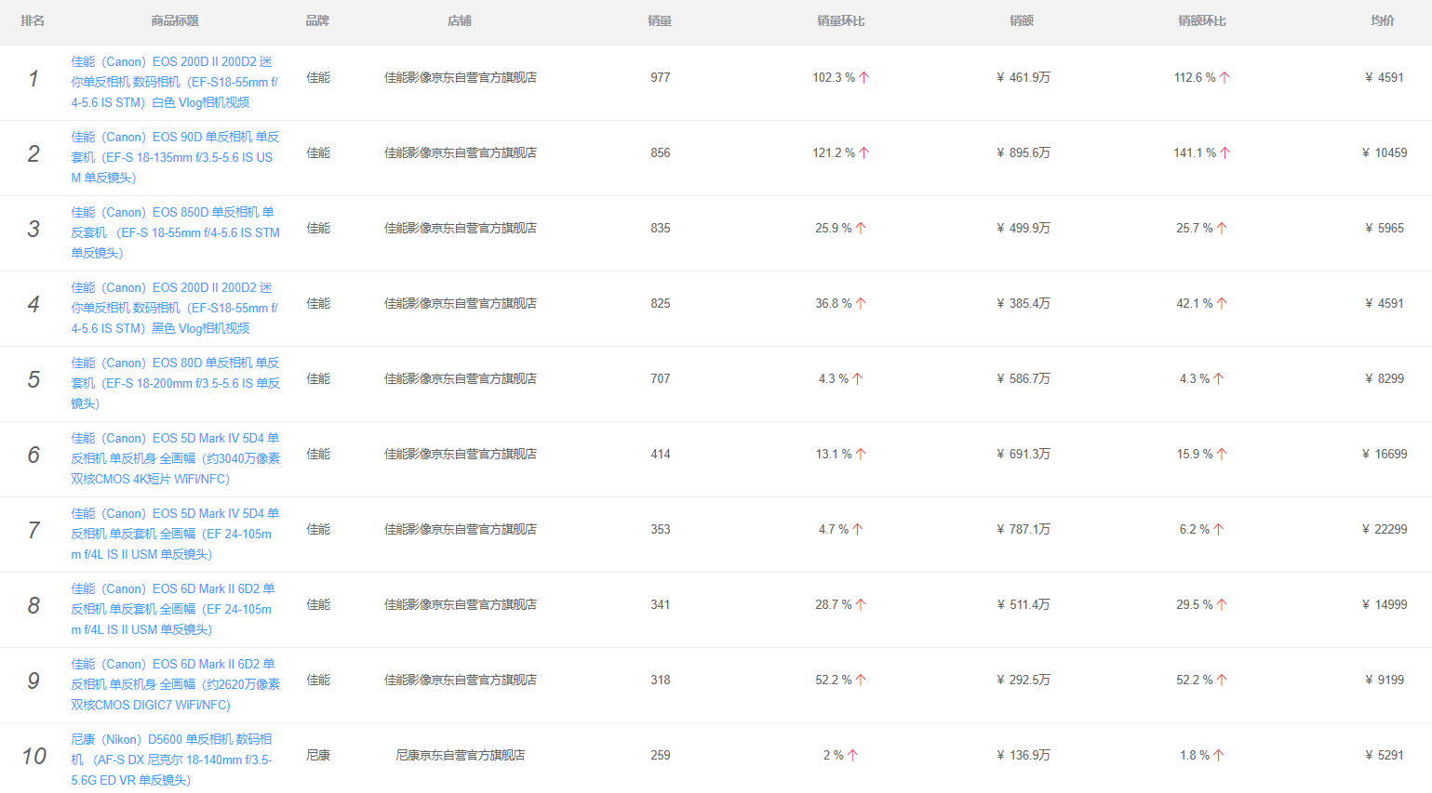Open the Canon EOS 90D product link
Image resolution: width=1432 pixels, height=793 pixels.
[175, 157]
